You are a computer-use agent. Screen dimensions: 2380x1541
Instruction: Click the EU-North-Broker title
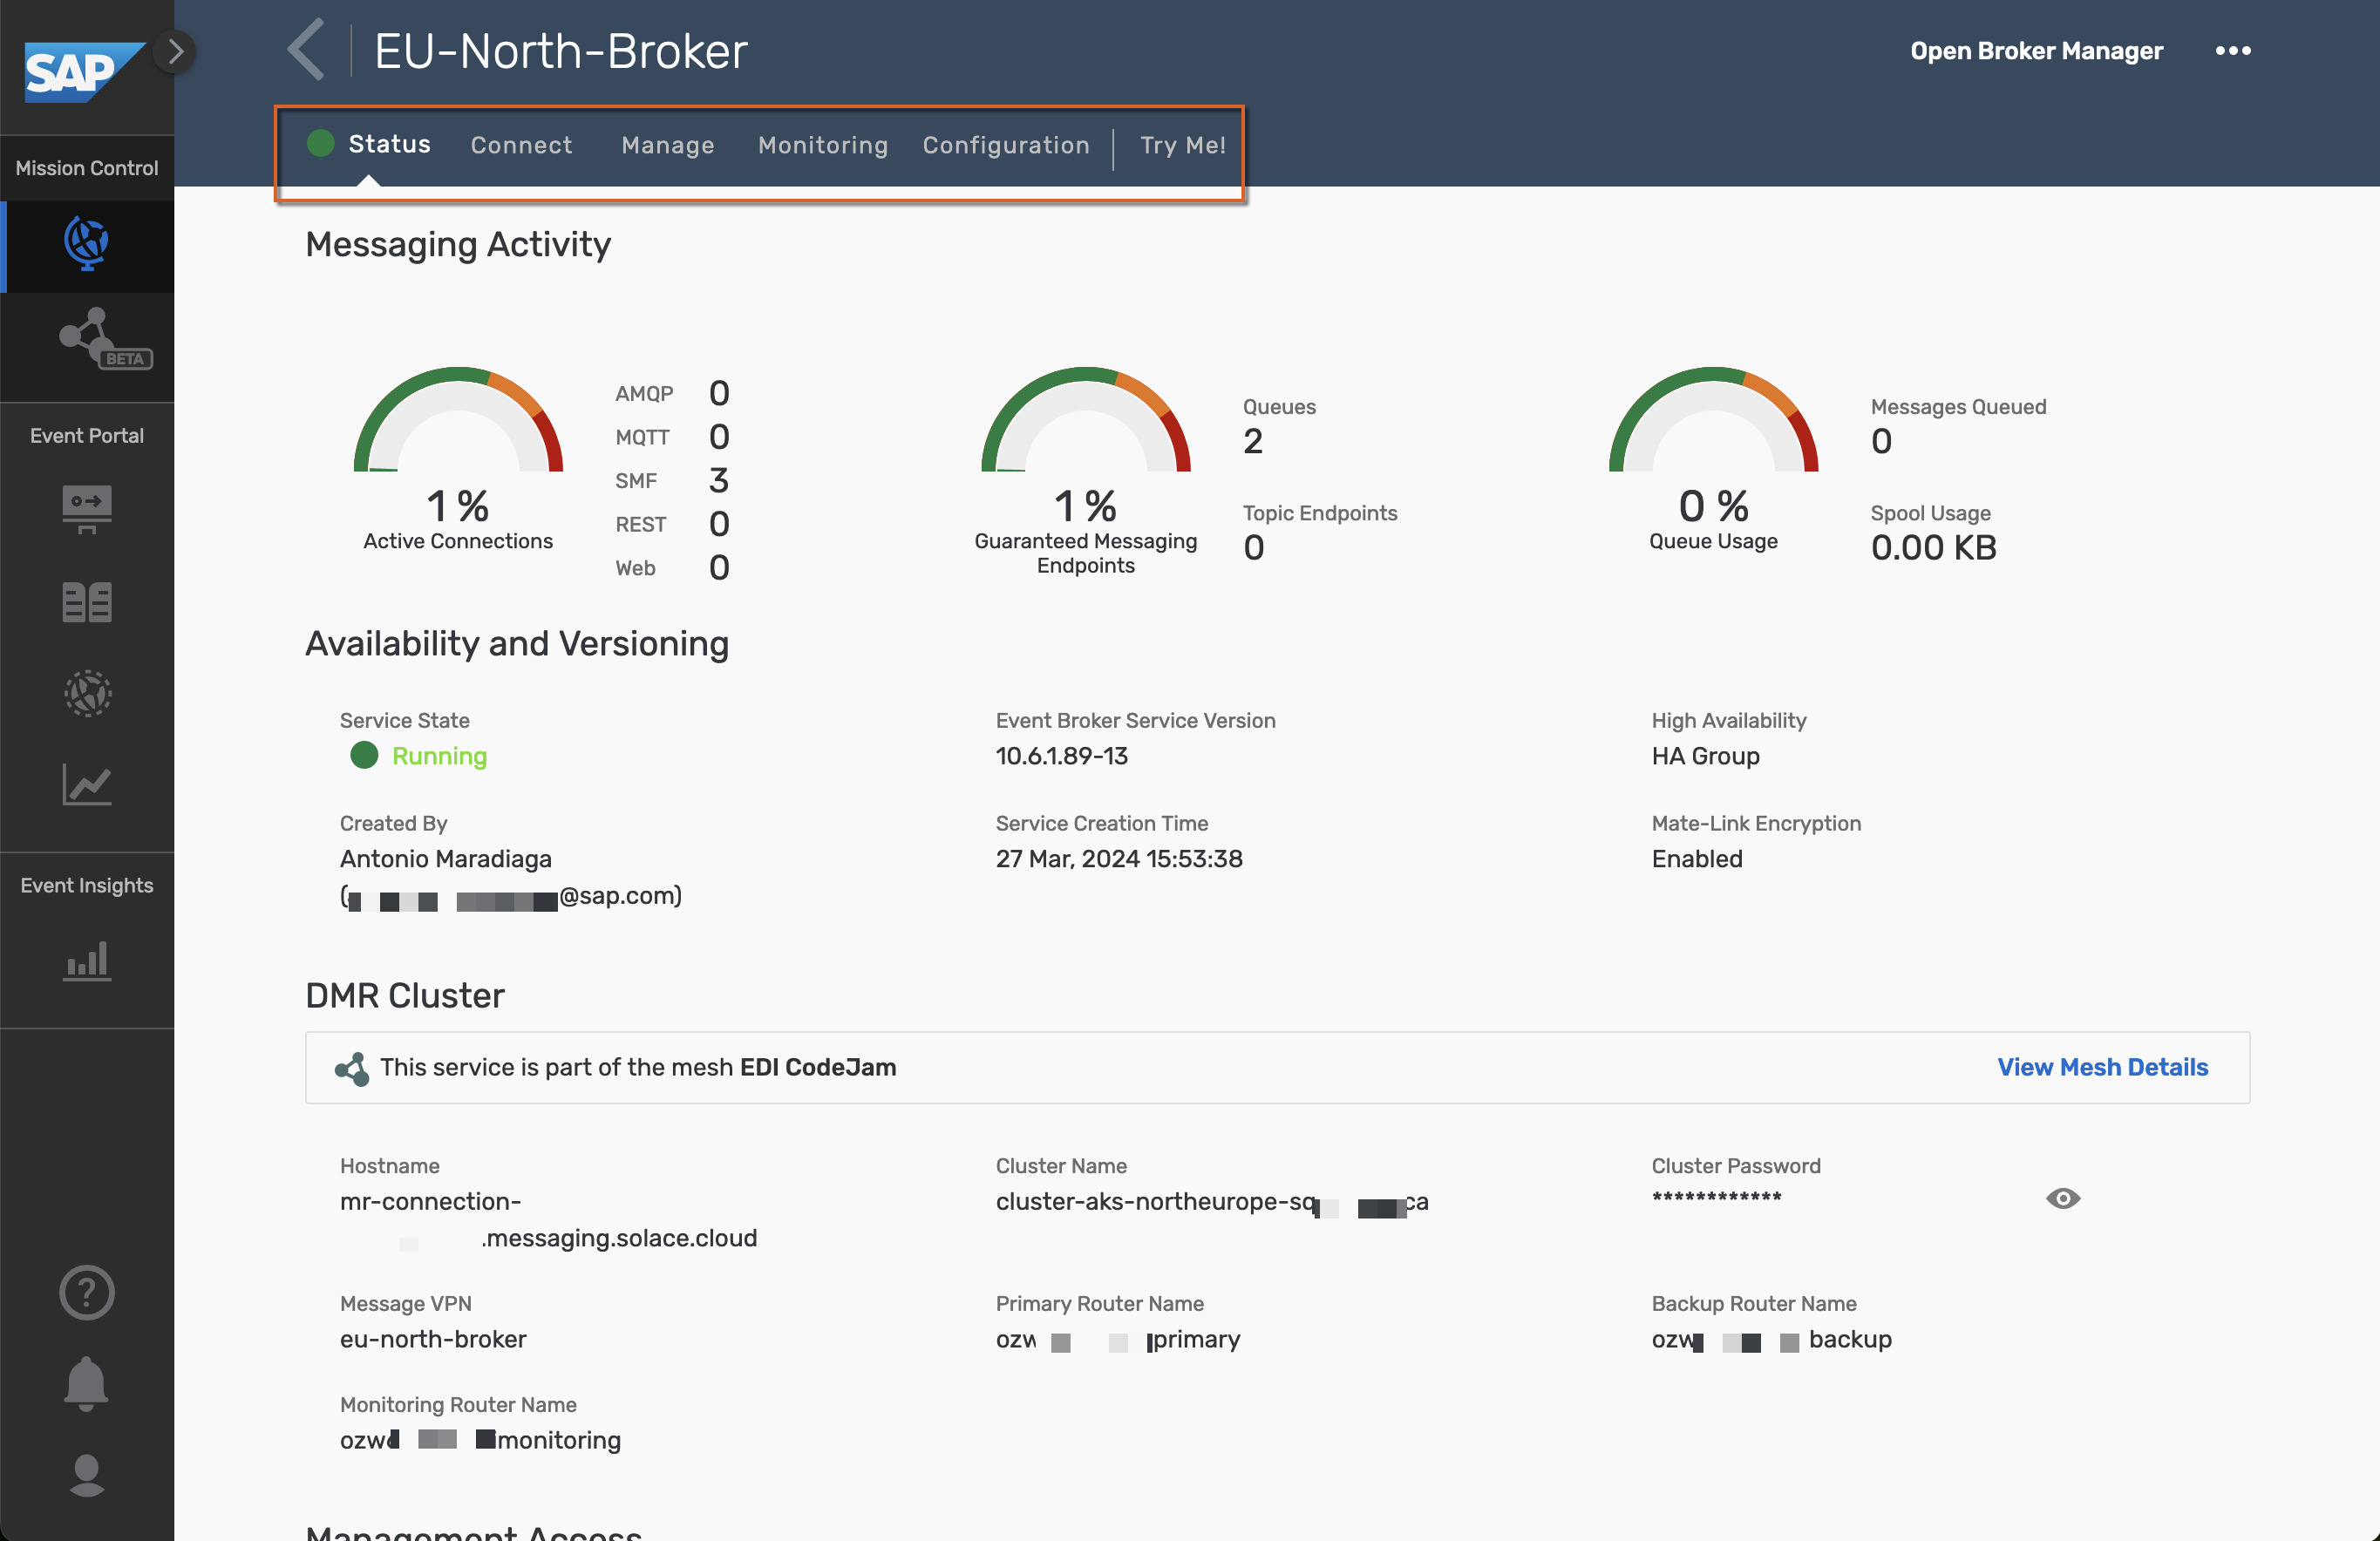point(561,51)
